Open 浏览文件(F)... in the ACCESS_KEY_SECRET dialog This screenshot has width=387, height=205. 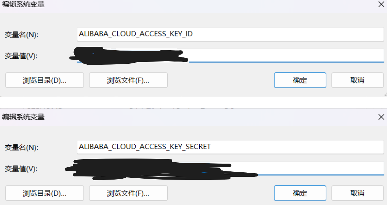coord(128,193)
